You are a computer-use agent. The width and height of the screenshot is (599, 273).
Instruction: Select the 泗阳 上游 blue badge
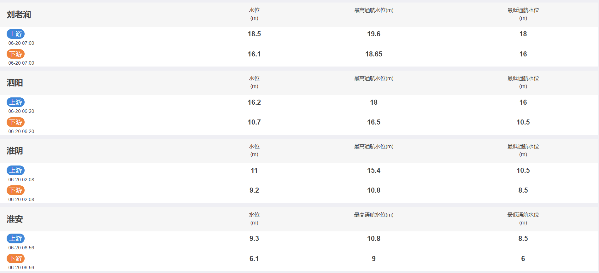click(x=15, y=102)
